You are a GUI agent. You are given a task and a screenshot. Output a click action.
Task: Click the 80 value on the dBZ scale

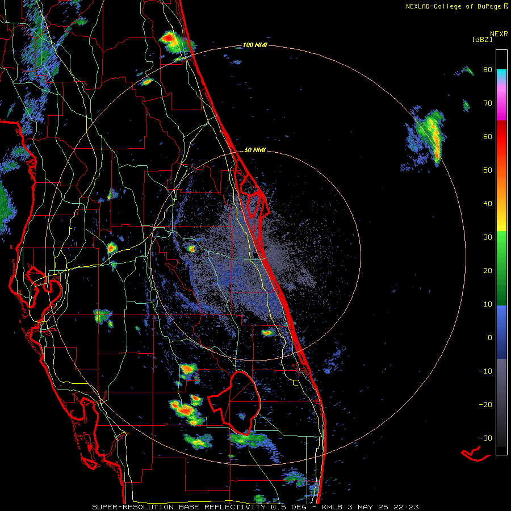488,70
